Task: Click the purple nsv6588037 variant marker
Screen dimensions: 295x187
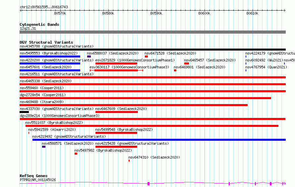Action: 89,56
